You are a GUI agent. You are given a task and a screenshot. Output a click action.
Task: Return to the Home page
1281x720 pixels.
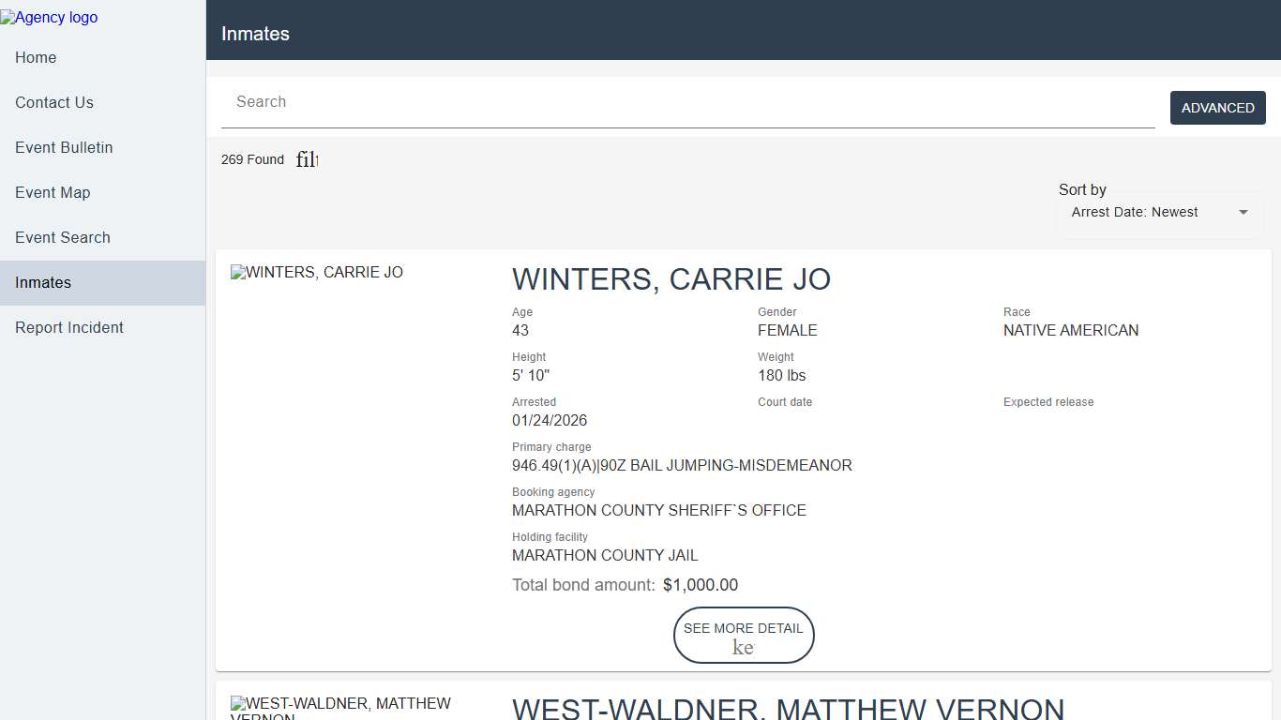pos(36,57)
